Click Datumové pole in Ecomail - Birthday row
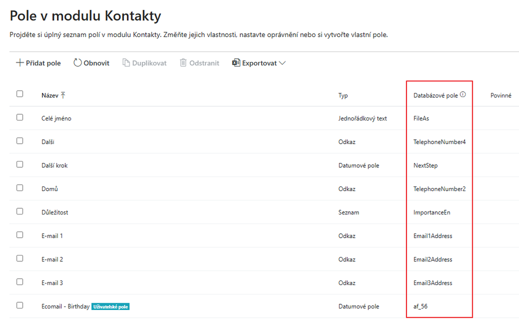The image size is (519, 323). point(359,306)
